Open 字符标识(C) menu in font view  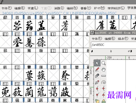pos(116,8)
